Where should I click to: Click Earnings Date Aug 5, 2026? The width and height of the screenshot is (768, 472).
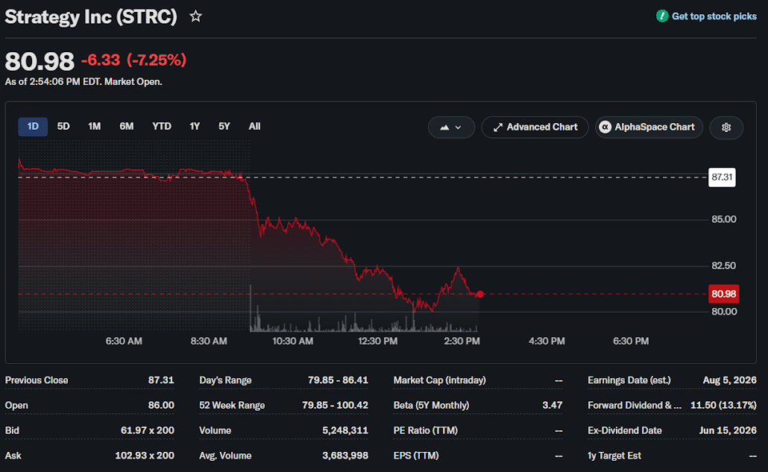pos(730,380)
